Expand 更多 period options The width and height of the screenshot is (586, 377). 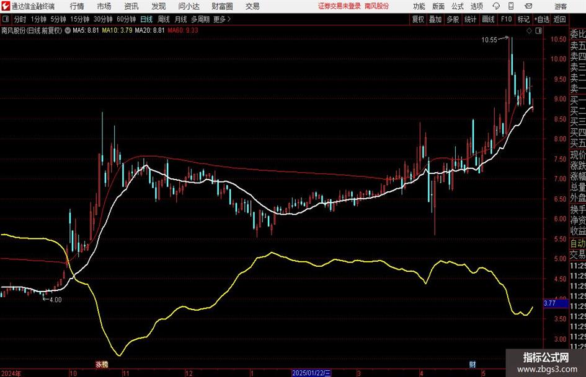coord(222,19)
